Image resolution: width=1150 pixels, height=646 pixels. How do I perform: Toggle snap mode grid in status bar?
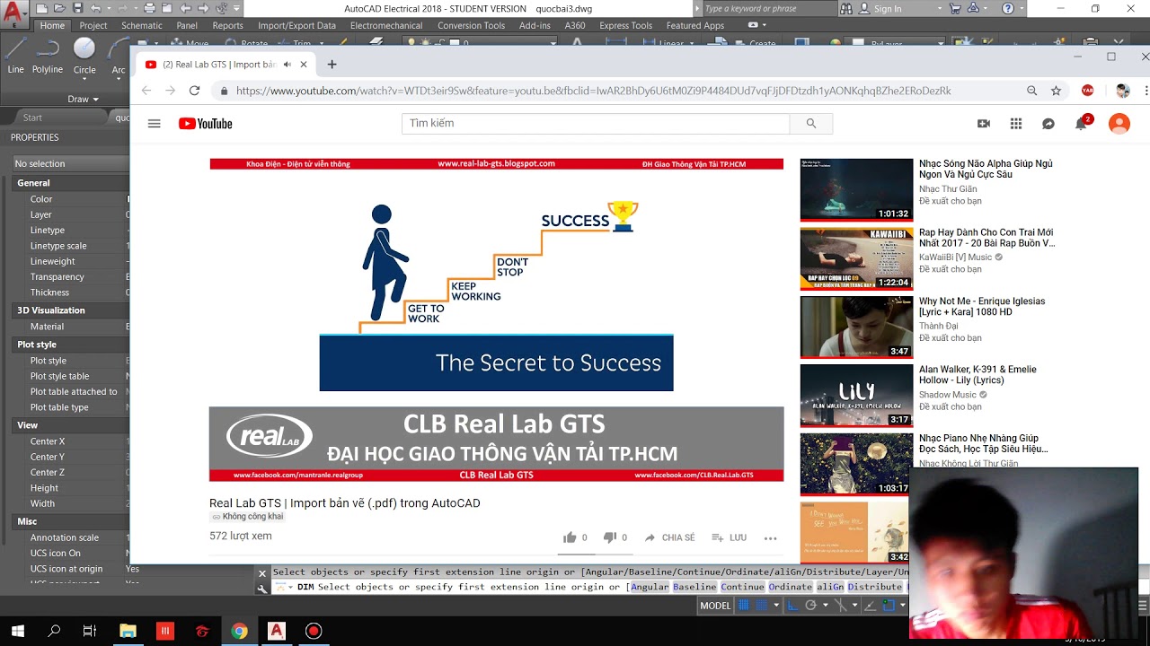point(761,606)
